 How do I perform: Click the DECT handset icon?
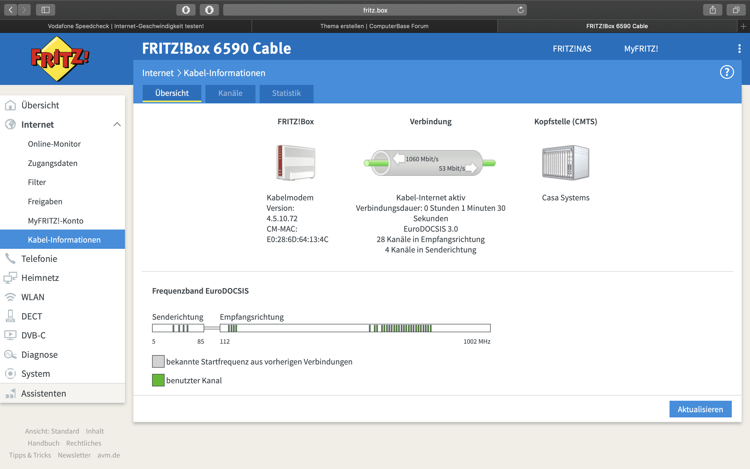point(10,316)
